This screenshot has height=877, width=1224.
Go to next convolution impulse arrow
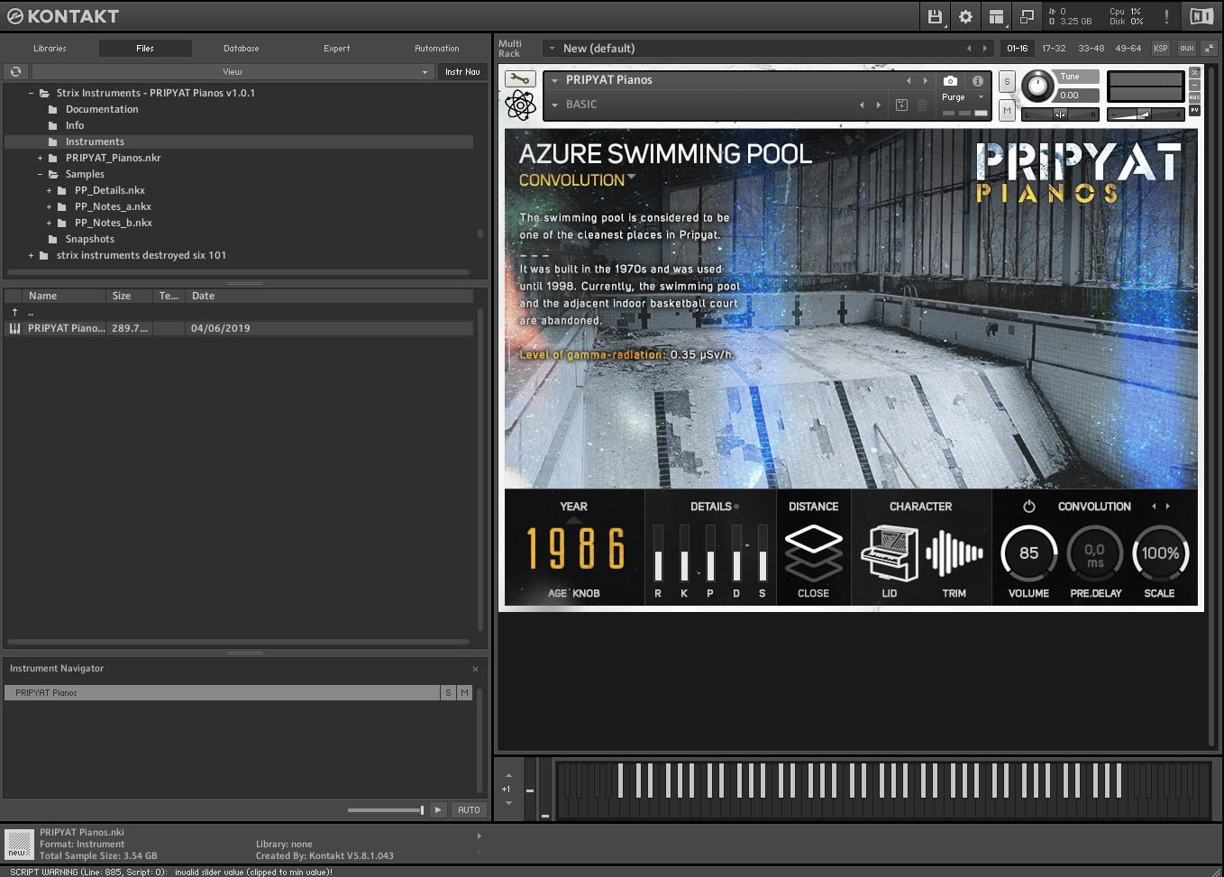click(1168, 507)
